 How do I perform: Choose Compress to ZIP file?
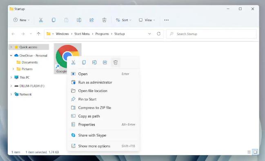[x=103, y=108]
